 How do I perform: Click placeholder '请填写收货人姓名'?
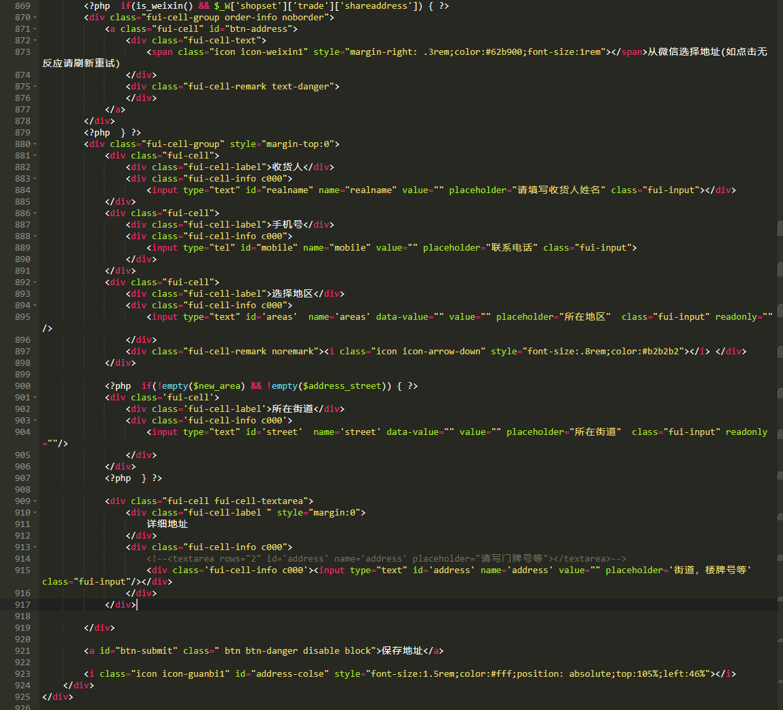pyautogui.click(x=559, y=190)
